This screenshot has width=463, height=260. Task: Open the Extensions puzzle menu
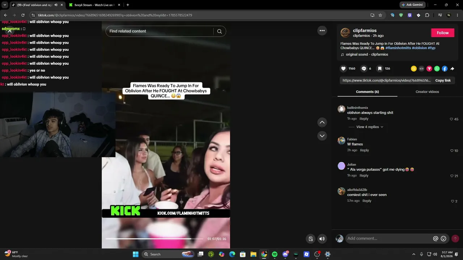(427, 15)
